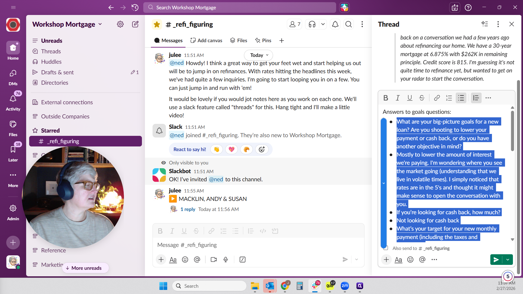
Task: Click the More unreads button
Action: [86, 268]
